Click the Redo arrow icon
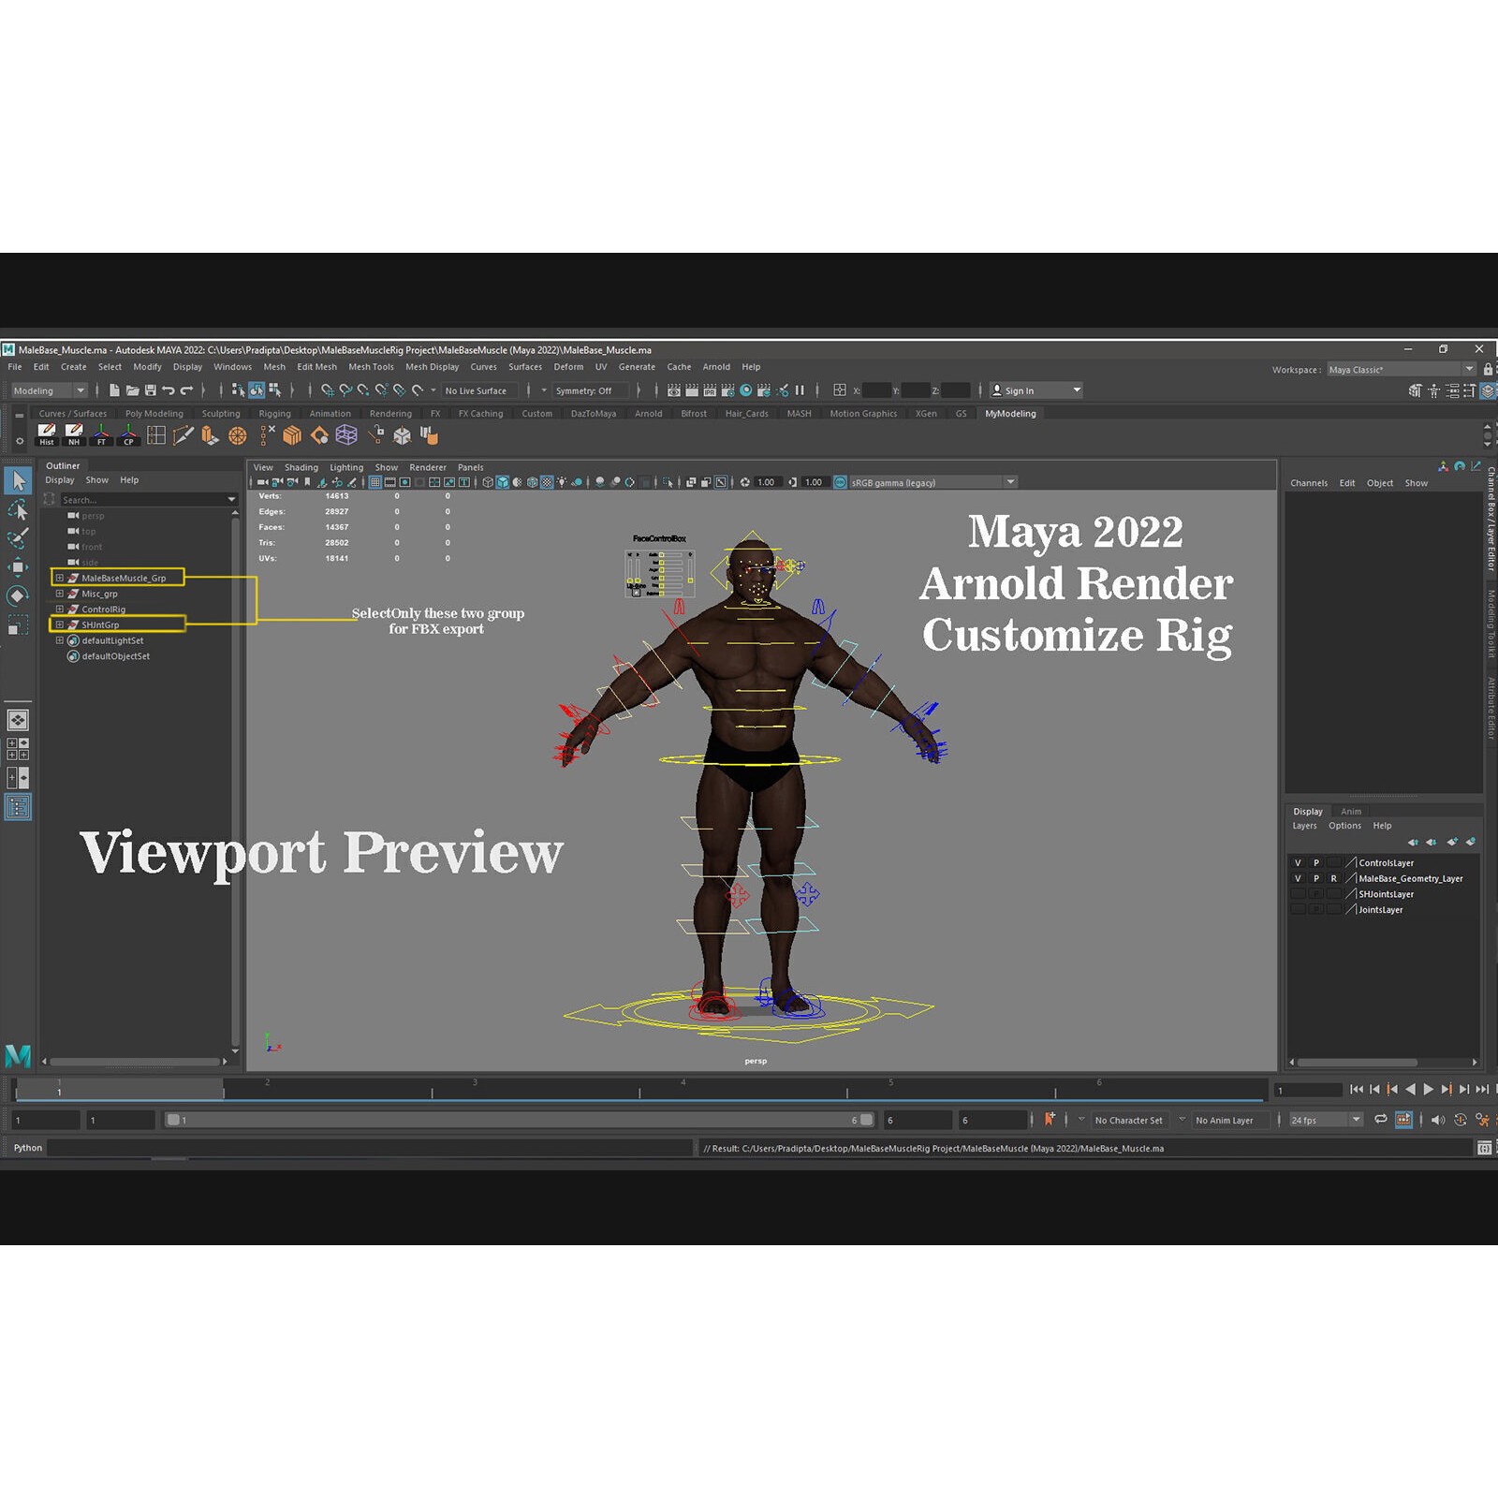 pyautogui.click(x=187, y=390)
